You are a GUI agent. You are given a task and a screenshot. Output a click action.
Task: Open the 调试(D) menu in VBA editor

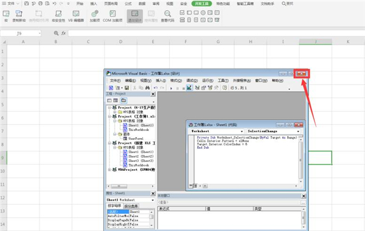(x=192, y=80)
